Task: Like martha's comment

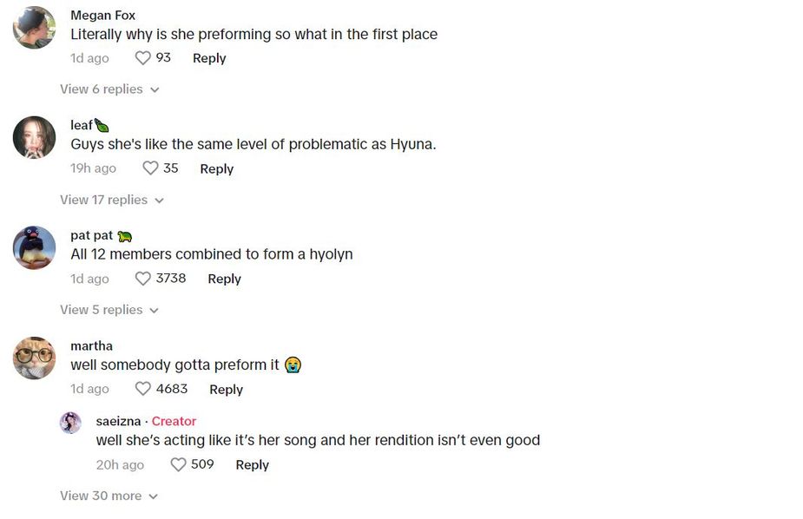Action: tap(142, 389)
